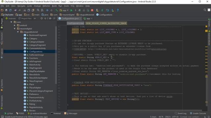Open the Run tool window
211x118 pixels.
click(9, 113)
